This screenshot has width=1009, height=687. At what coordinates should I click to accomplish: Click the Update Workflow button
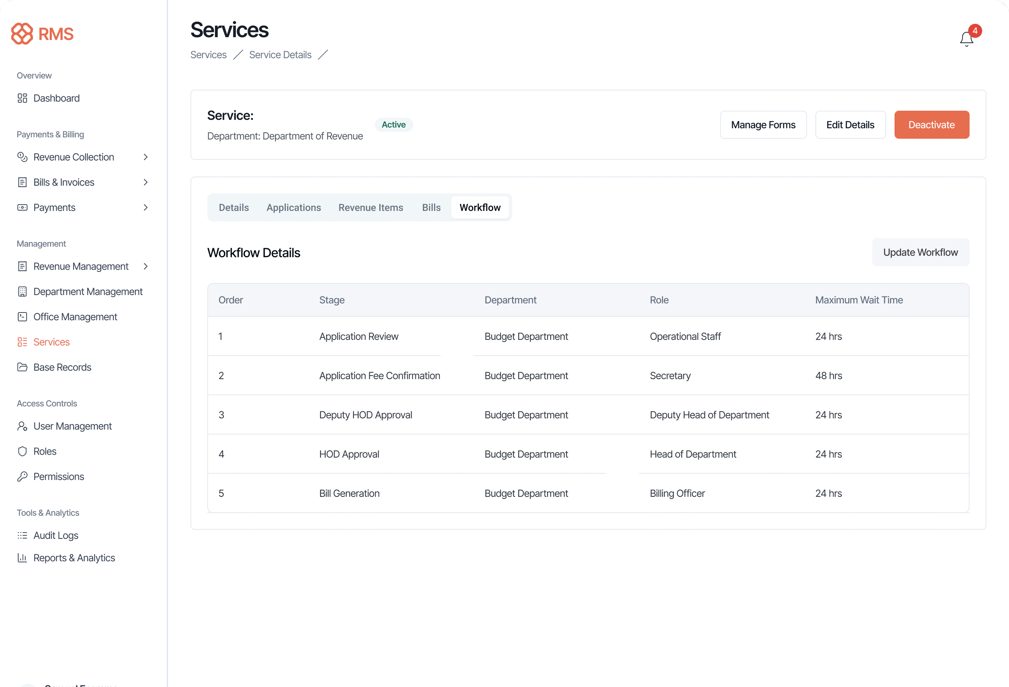[920, 252]
